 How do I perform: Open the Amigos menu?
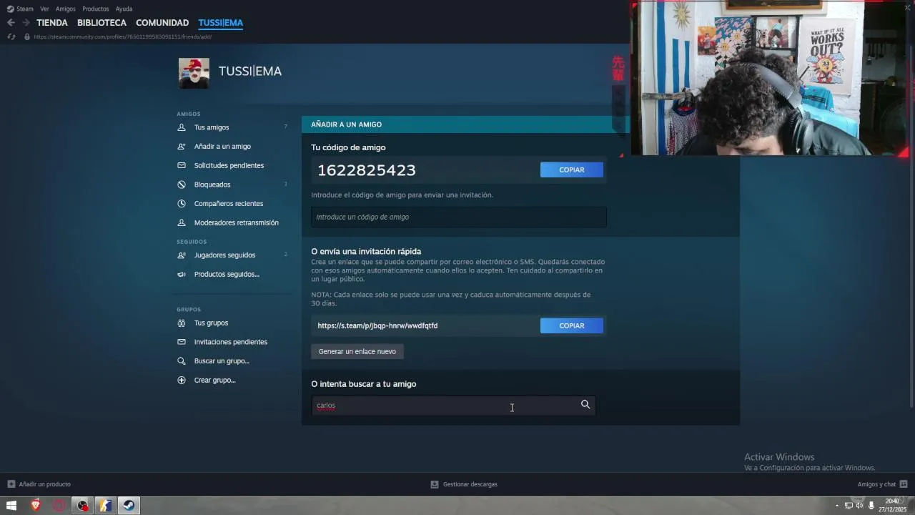(x=66, y=9)
